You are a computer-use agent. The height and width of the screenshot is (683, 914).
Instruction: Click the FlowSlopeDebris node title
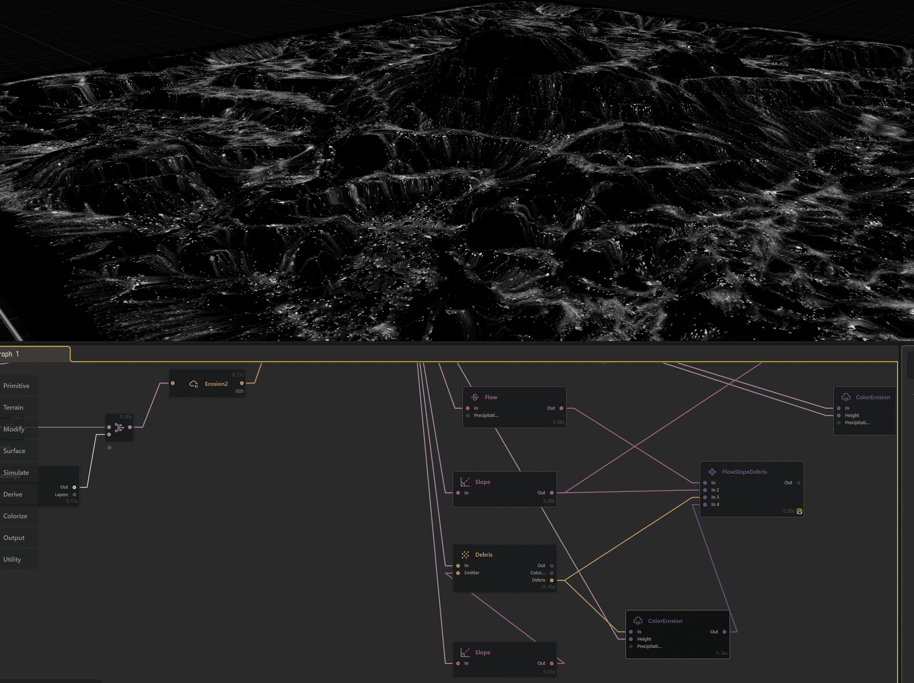click(744, 472)
